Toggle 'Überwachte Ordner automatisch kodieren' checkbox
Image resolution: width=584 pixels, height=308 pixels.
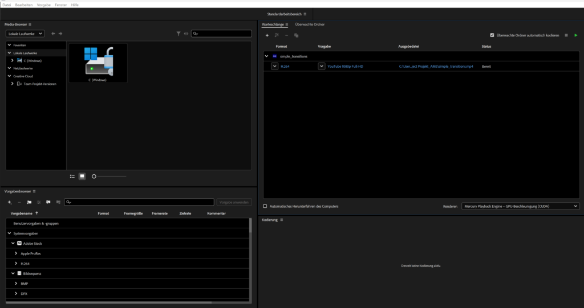coord(492,35)
